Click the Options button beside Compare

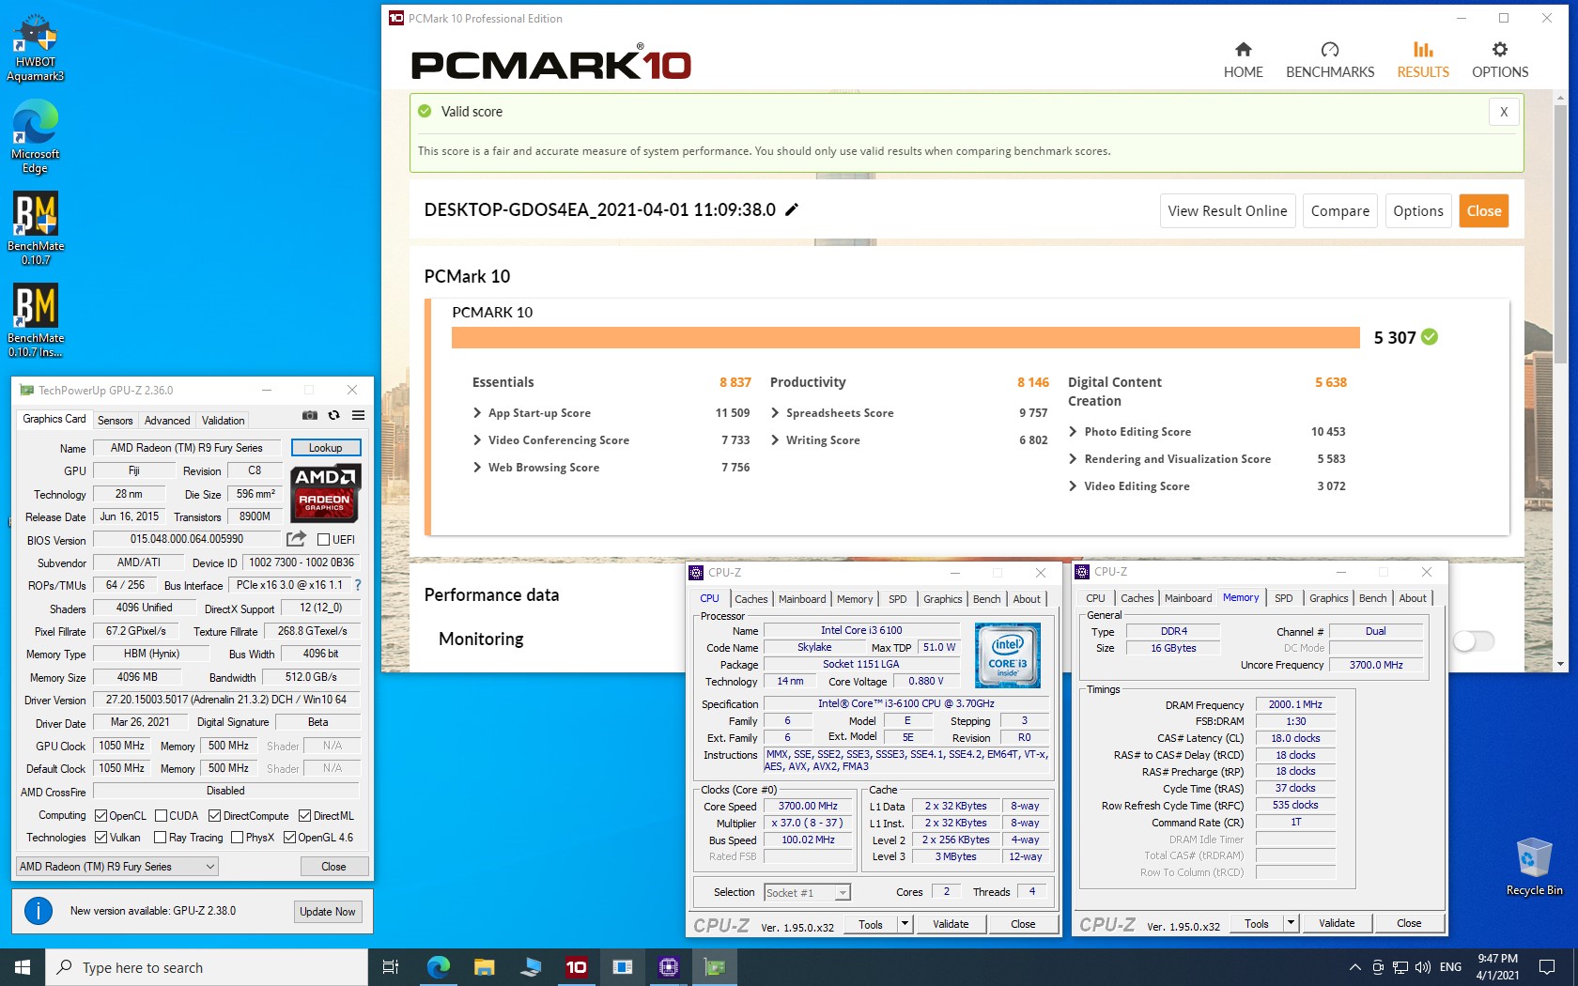pos(1417,211)
